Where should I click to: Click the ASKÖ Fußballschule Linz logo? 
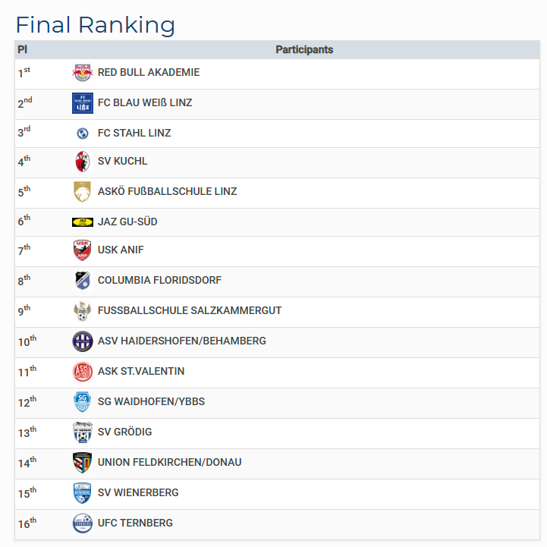82,192
